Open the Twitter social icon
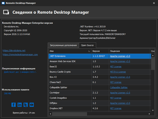 point(26,105)
